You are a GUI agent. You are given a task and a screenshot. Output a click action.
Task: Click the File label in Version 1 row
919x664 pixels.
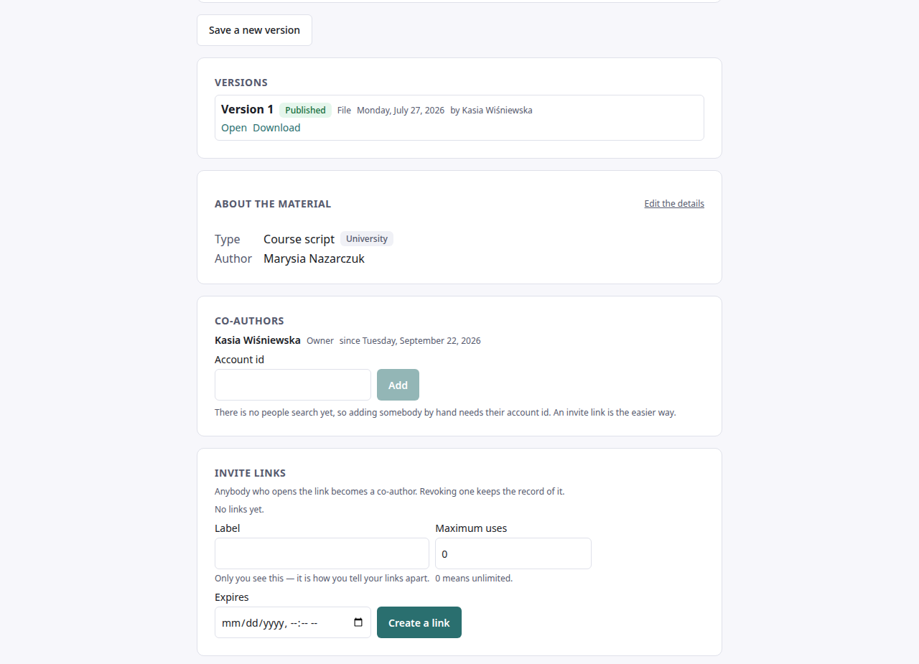344,111
